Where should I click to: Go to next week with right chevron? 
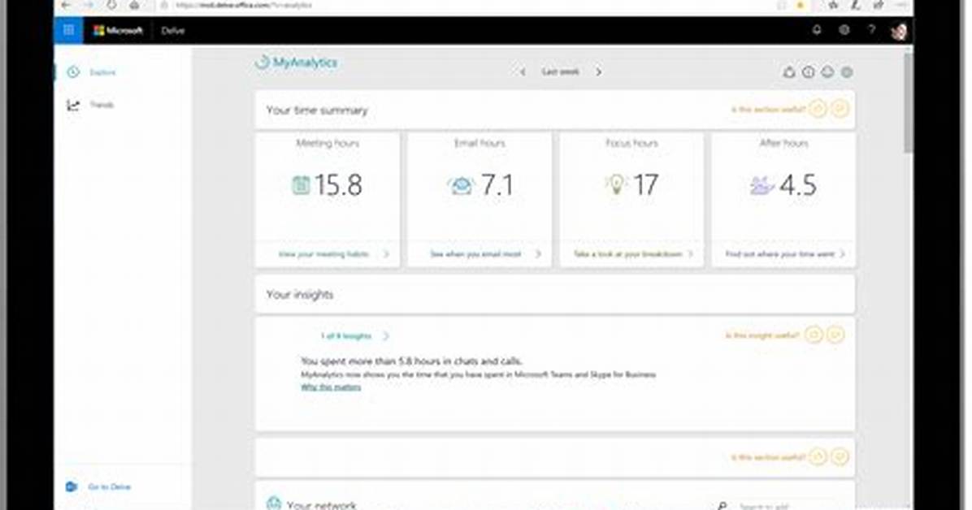tap(598, 72)
